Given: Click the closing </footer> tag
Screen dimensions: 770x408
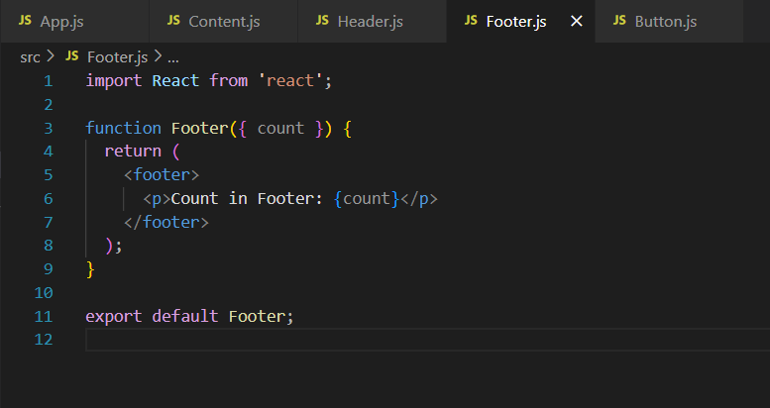Looking at the screenshot, I should click(166, 222).
